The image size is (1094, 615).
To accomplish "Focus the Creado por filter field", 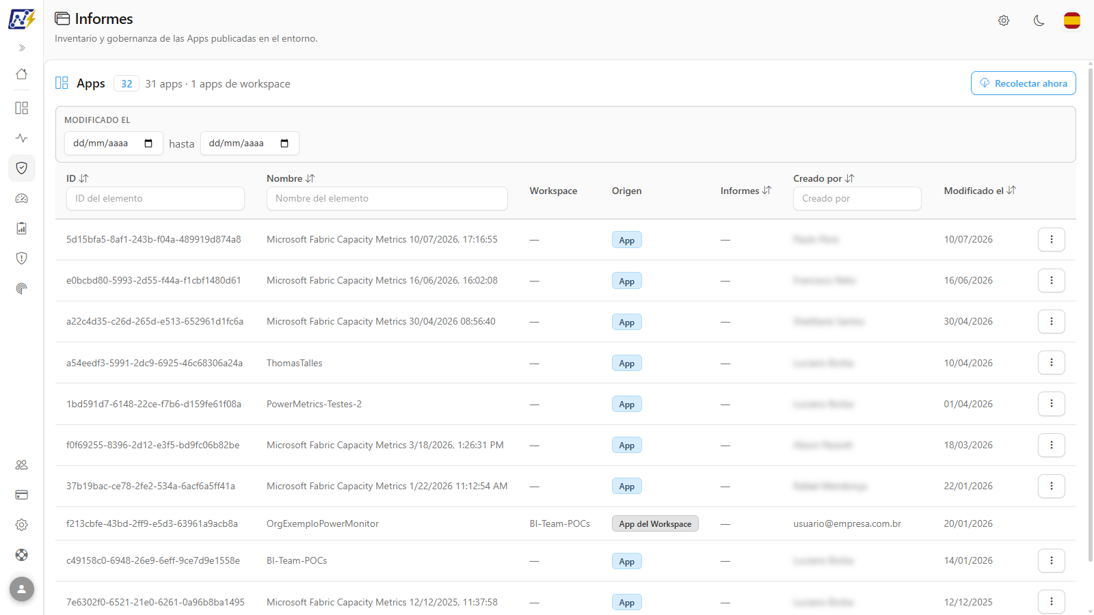I will click(x=857, y=199).
